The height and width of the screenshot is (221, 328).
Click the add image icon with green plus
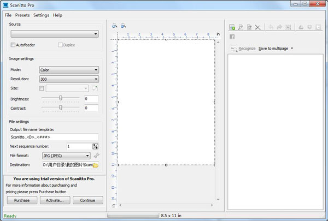pos(232,27)
